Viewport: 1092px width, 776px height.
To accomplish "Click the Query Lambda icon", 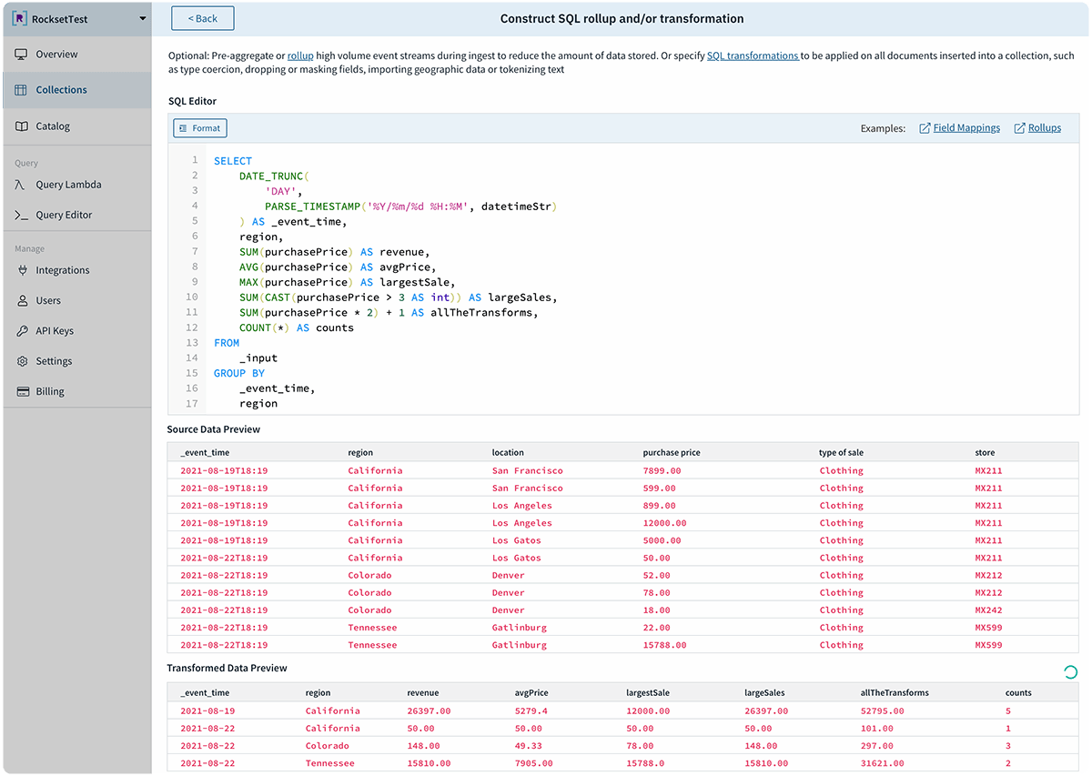I will coord(21,185).
